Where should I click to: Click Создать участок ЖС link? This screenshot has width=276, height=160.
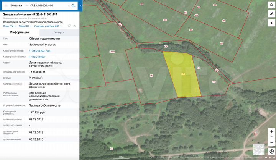[x=48, y=26]
